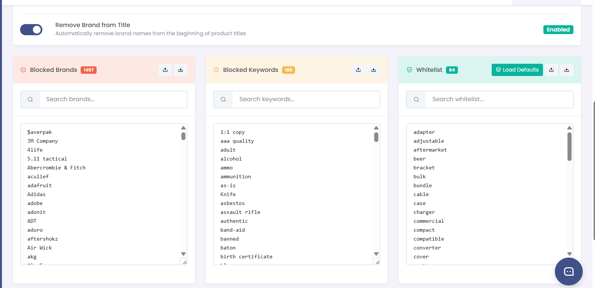Click the whitelist scroll down arrow
The height and width of the screenshot is (288, 595).
pos(569,254)
